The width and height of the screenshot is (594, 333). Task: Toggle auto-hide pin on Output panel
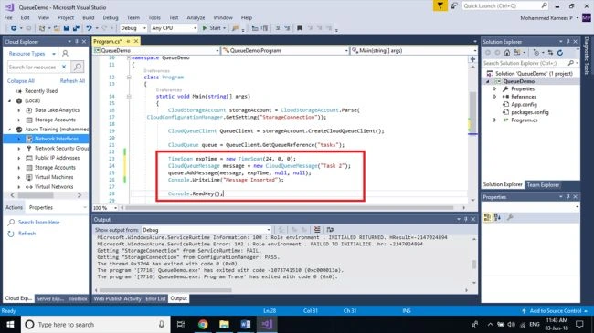point(466,219)
